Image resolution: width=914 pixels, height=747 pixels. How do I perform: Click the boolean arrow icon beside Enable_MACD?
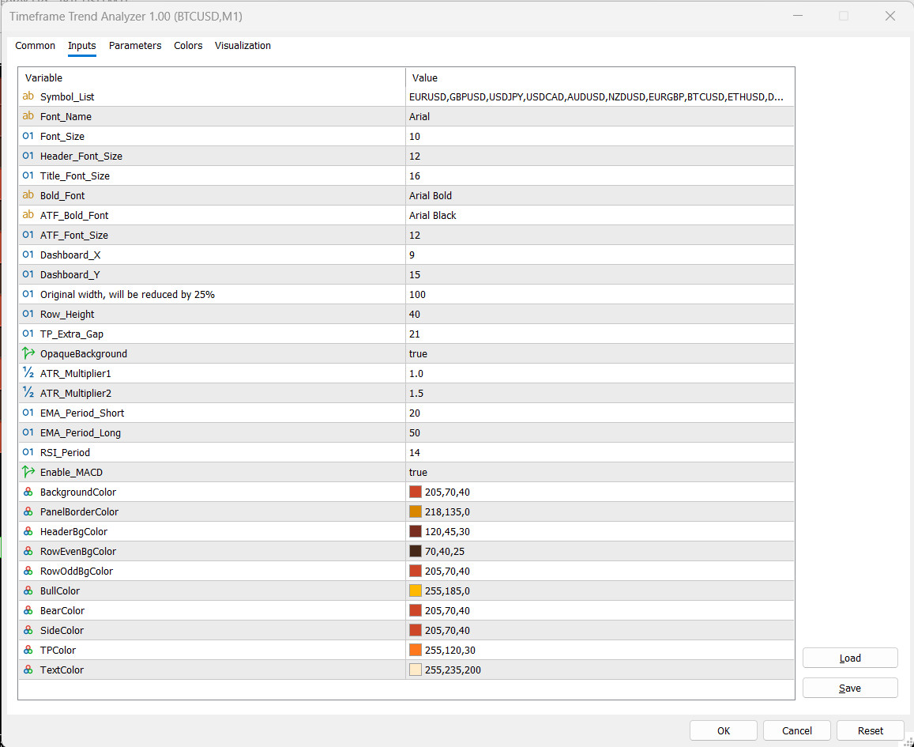click(28, 472)
